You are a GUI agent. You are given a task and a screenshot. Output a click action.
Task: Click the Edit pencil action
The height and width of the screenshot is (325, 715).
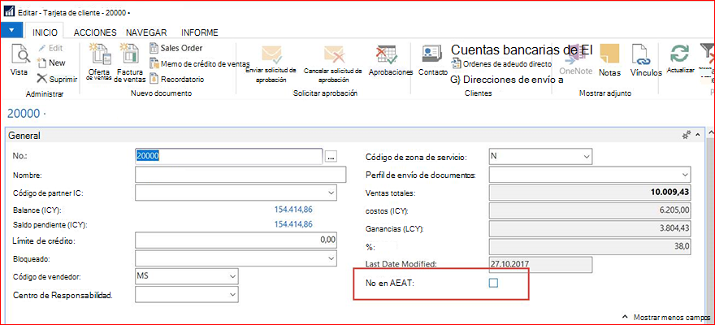[50, 48]
